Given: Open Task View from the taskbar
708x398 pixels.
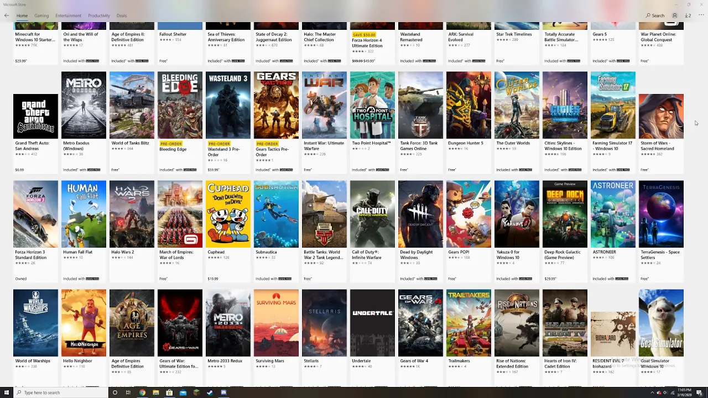Looking at the screenshot, I should 128,392.
